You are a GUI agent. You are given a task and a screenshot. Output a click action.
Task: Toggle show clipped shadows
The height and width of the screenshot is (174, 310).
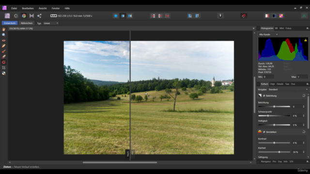(274, 16)
